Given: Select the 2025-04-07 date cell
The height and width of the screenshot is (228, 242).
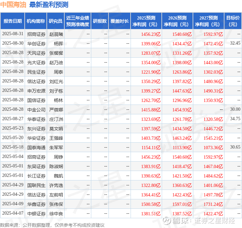Looking at the screenshot, I should tap(13, 213).
